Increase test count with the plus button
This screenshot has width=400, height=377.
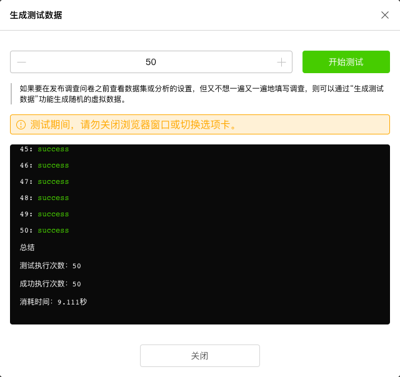(281, 62)
